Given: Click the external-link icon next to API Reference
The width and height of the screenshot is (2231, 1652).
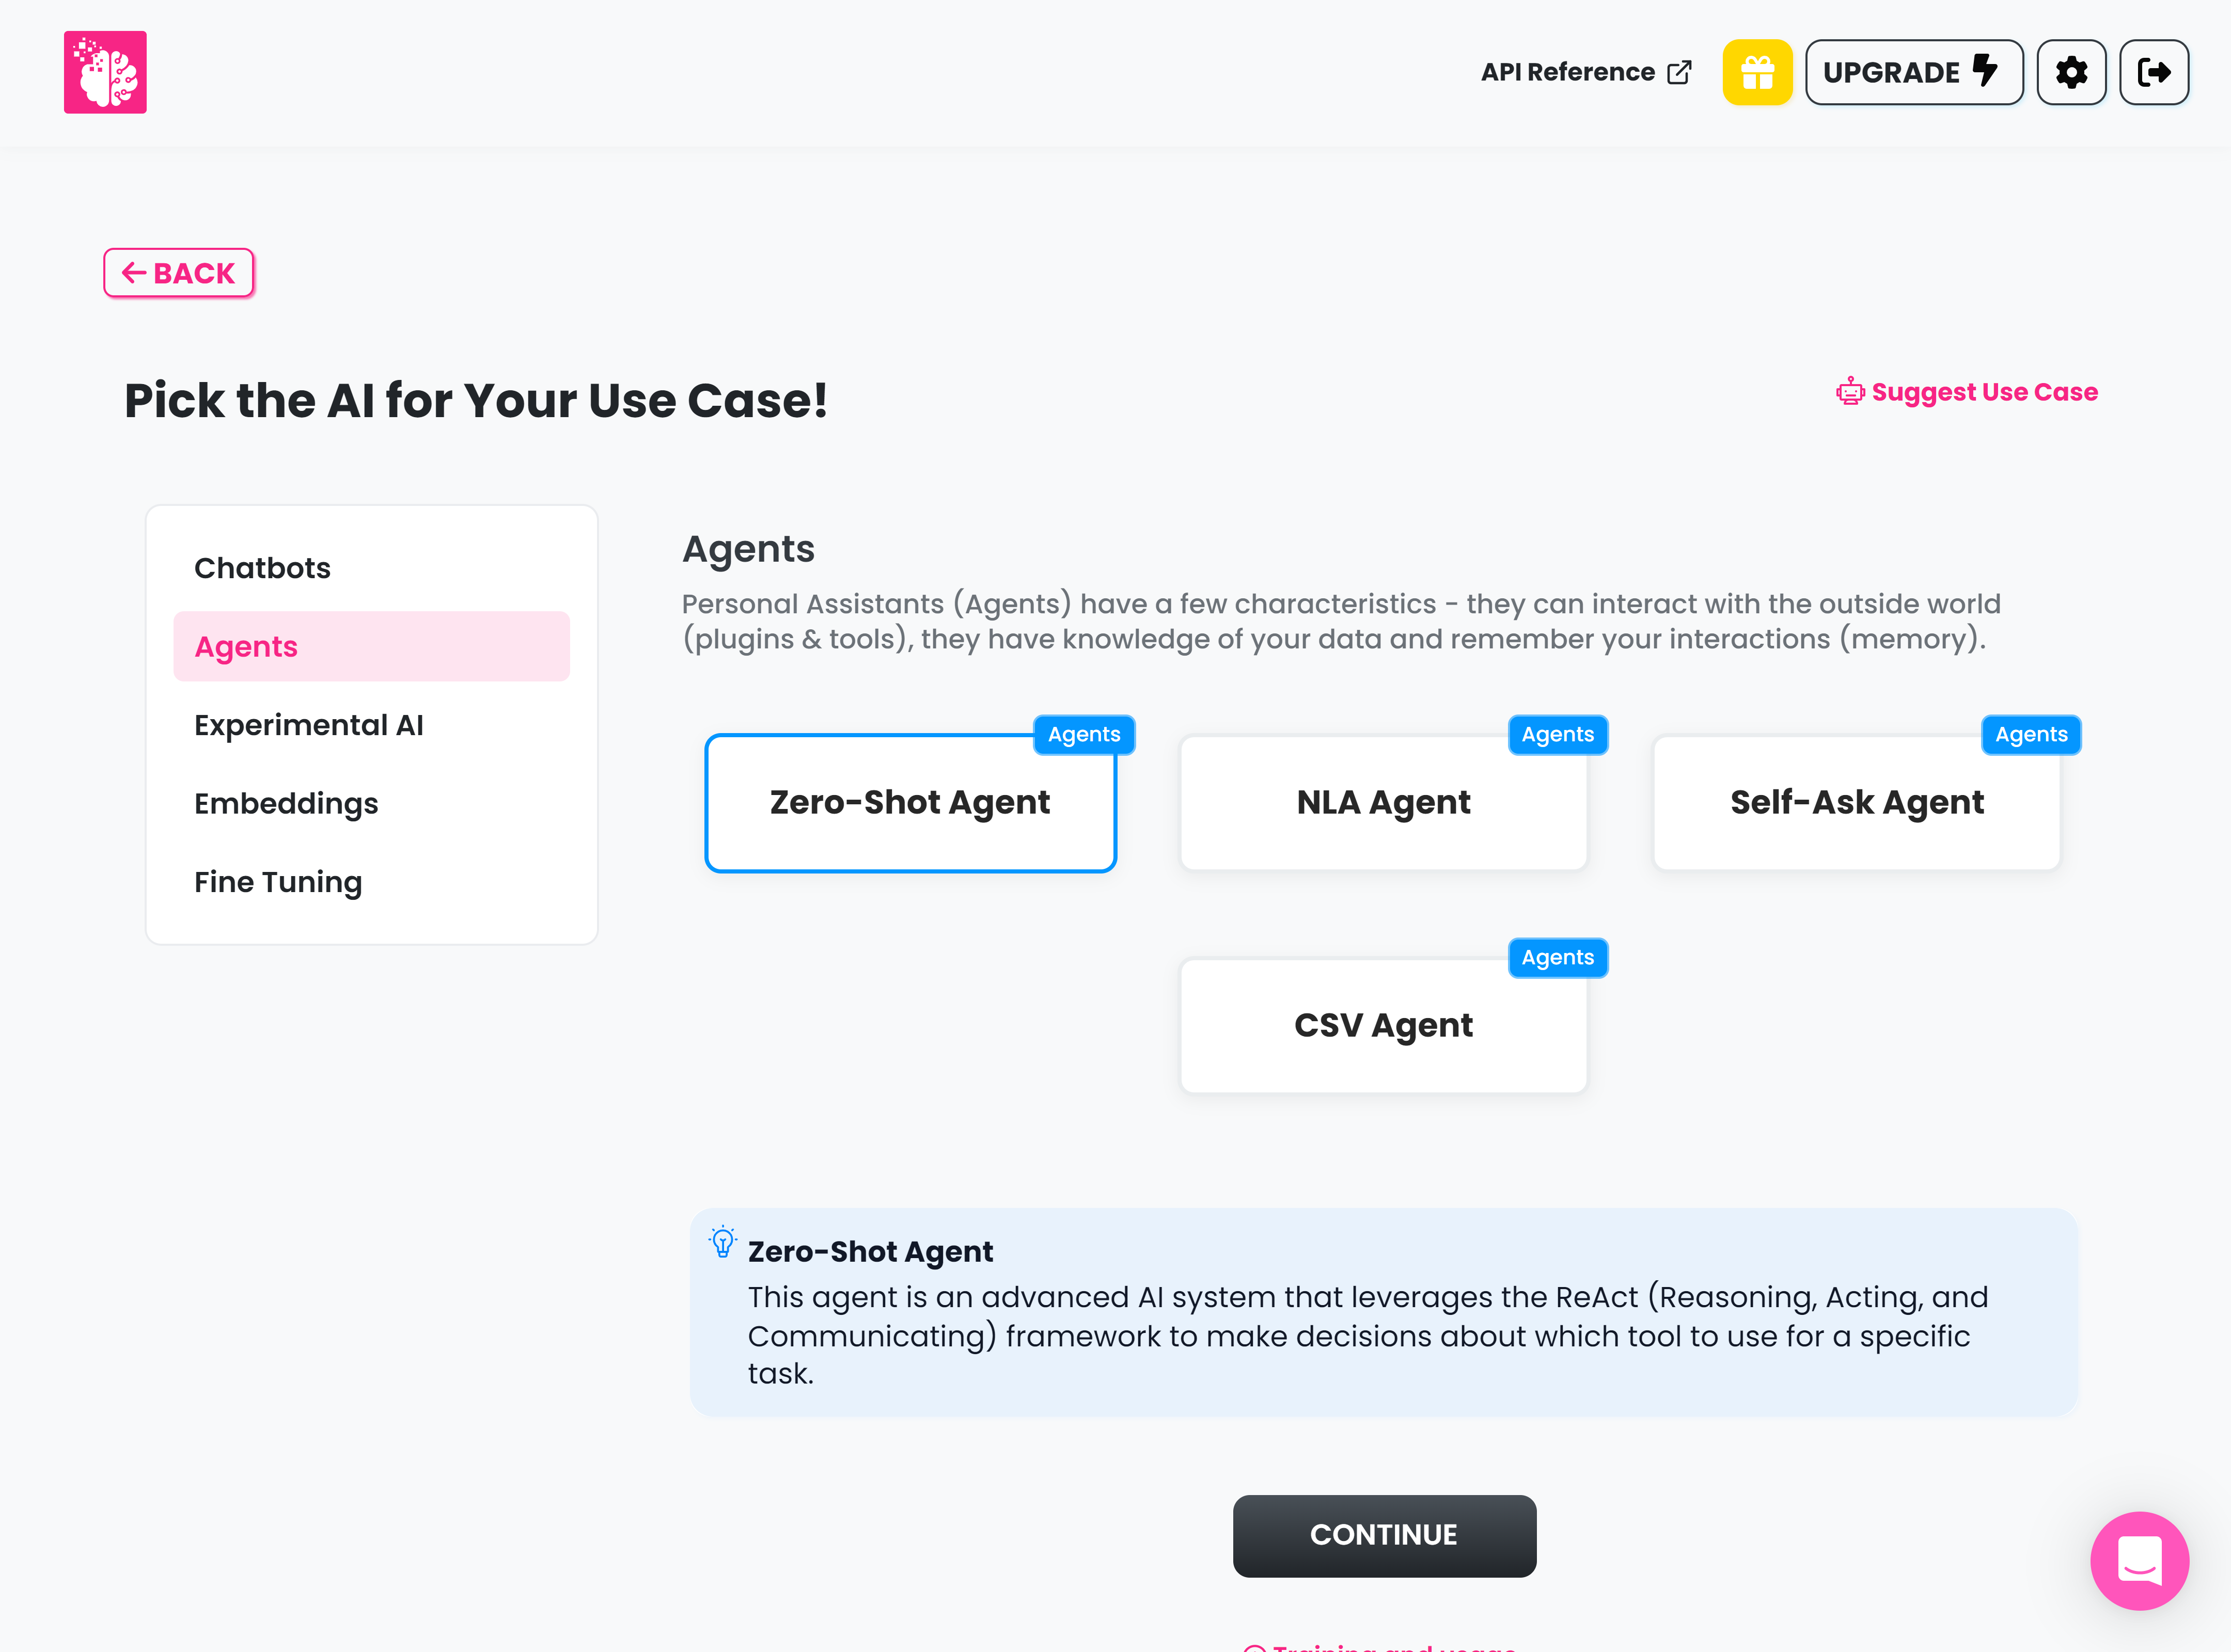Looking at the screenshot, I should click(x=1679, y=71).
